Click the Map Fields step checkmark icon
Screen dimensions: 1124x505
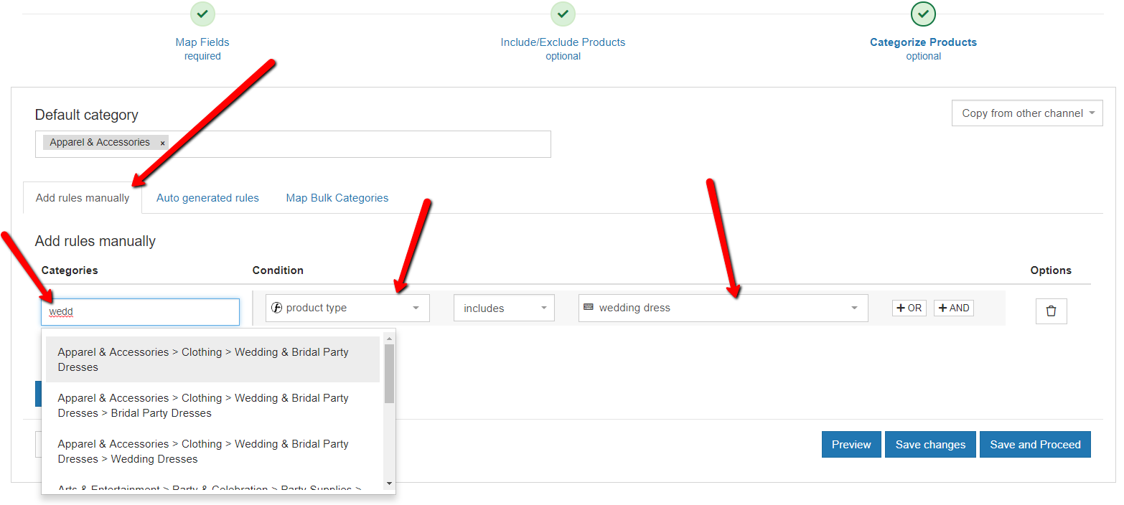(x=202, y=14)
